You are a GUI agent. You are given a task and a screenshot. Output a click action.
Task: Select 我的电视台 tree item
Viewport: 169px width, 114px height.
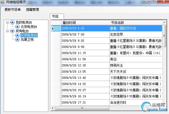(24, 22)
